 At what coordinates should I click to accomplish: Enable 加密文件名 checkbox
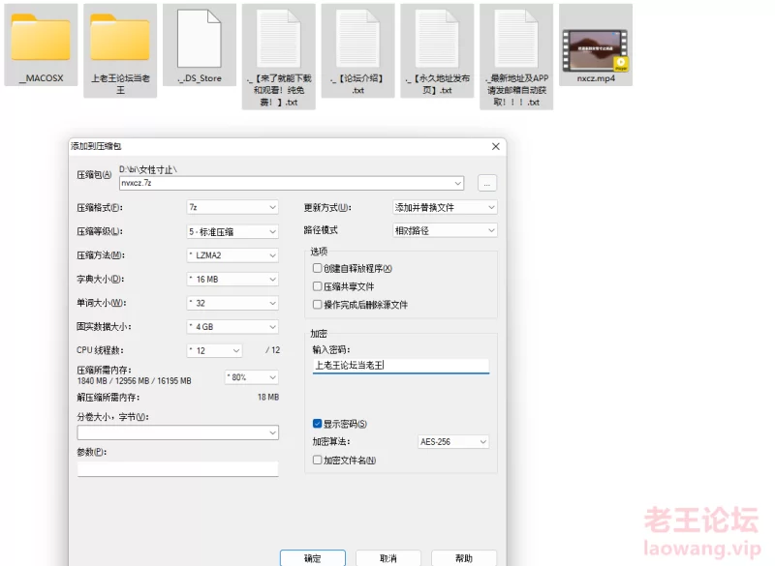pyautogui.click(x=317, y=461)
